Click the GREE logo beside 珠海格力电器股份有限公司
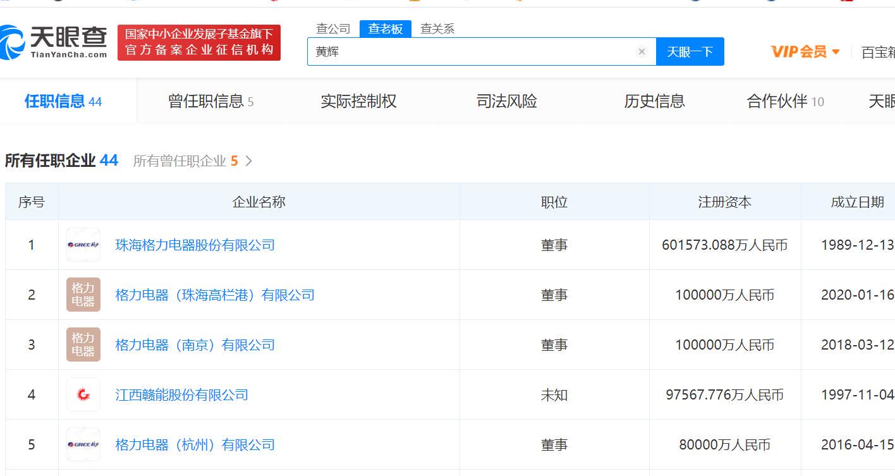 [x=83, y=245]
